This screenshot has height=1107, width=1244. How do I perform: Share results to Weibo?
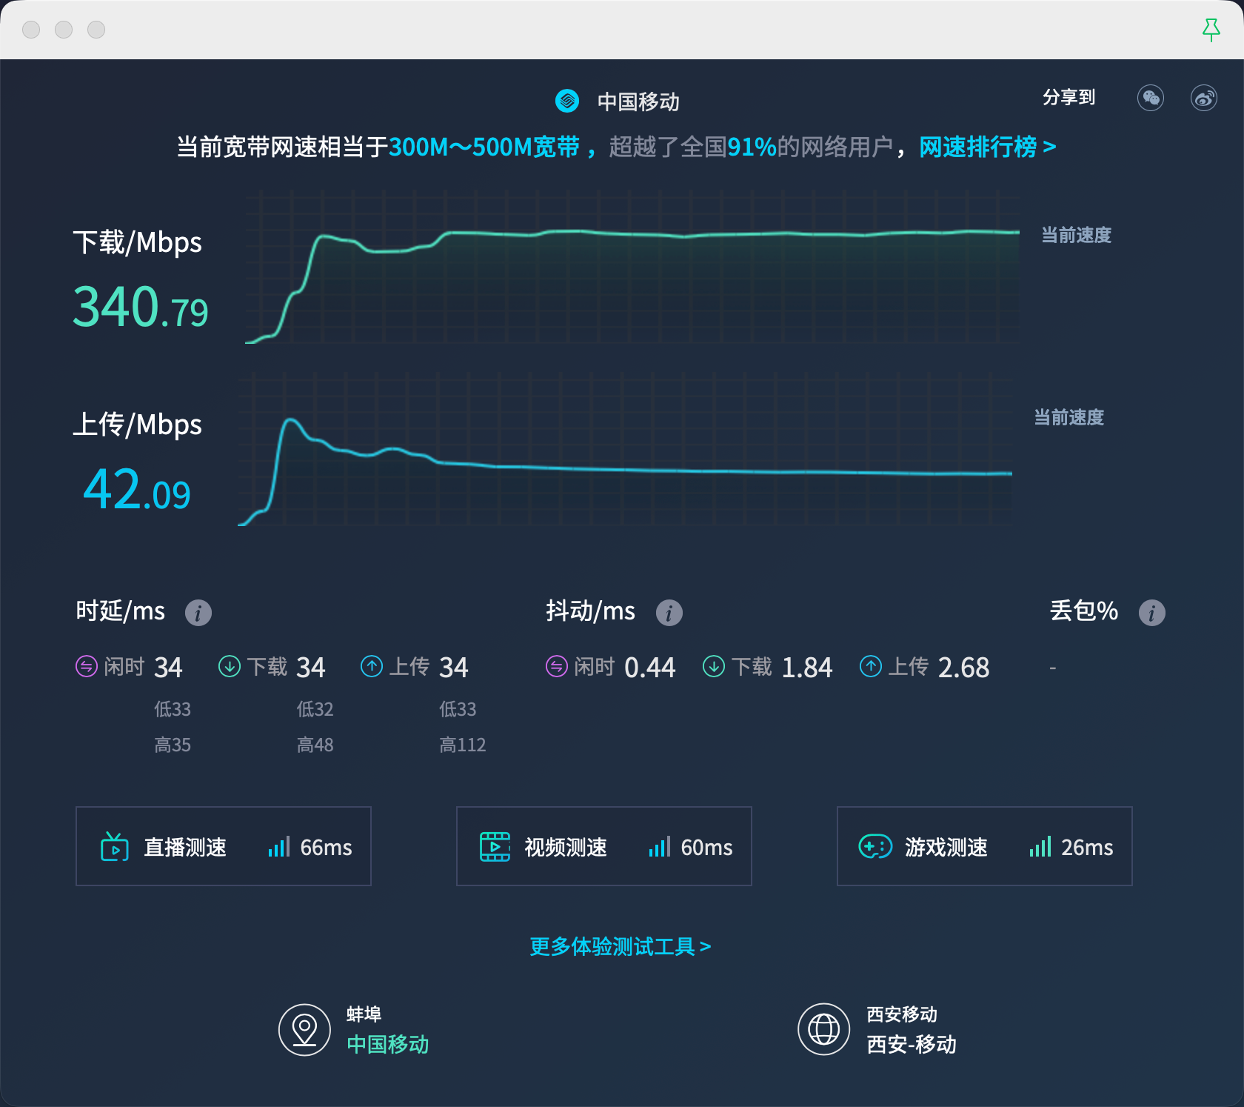tap(1203, 98)
